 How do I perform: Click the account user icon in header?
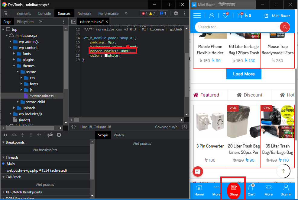[x=212, y=16]
